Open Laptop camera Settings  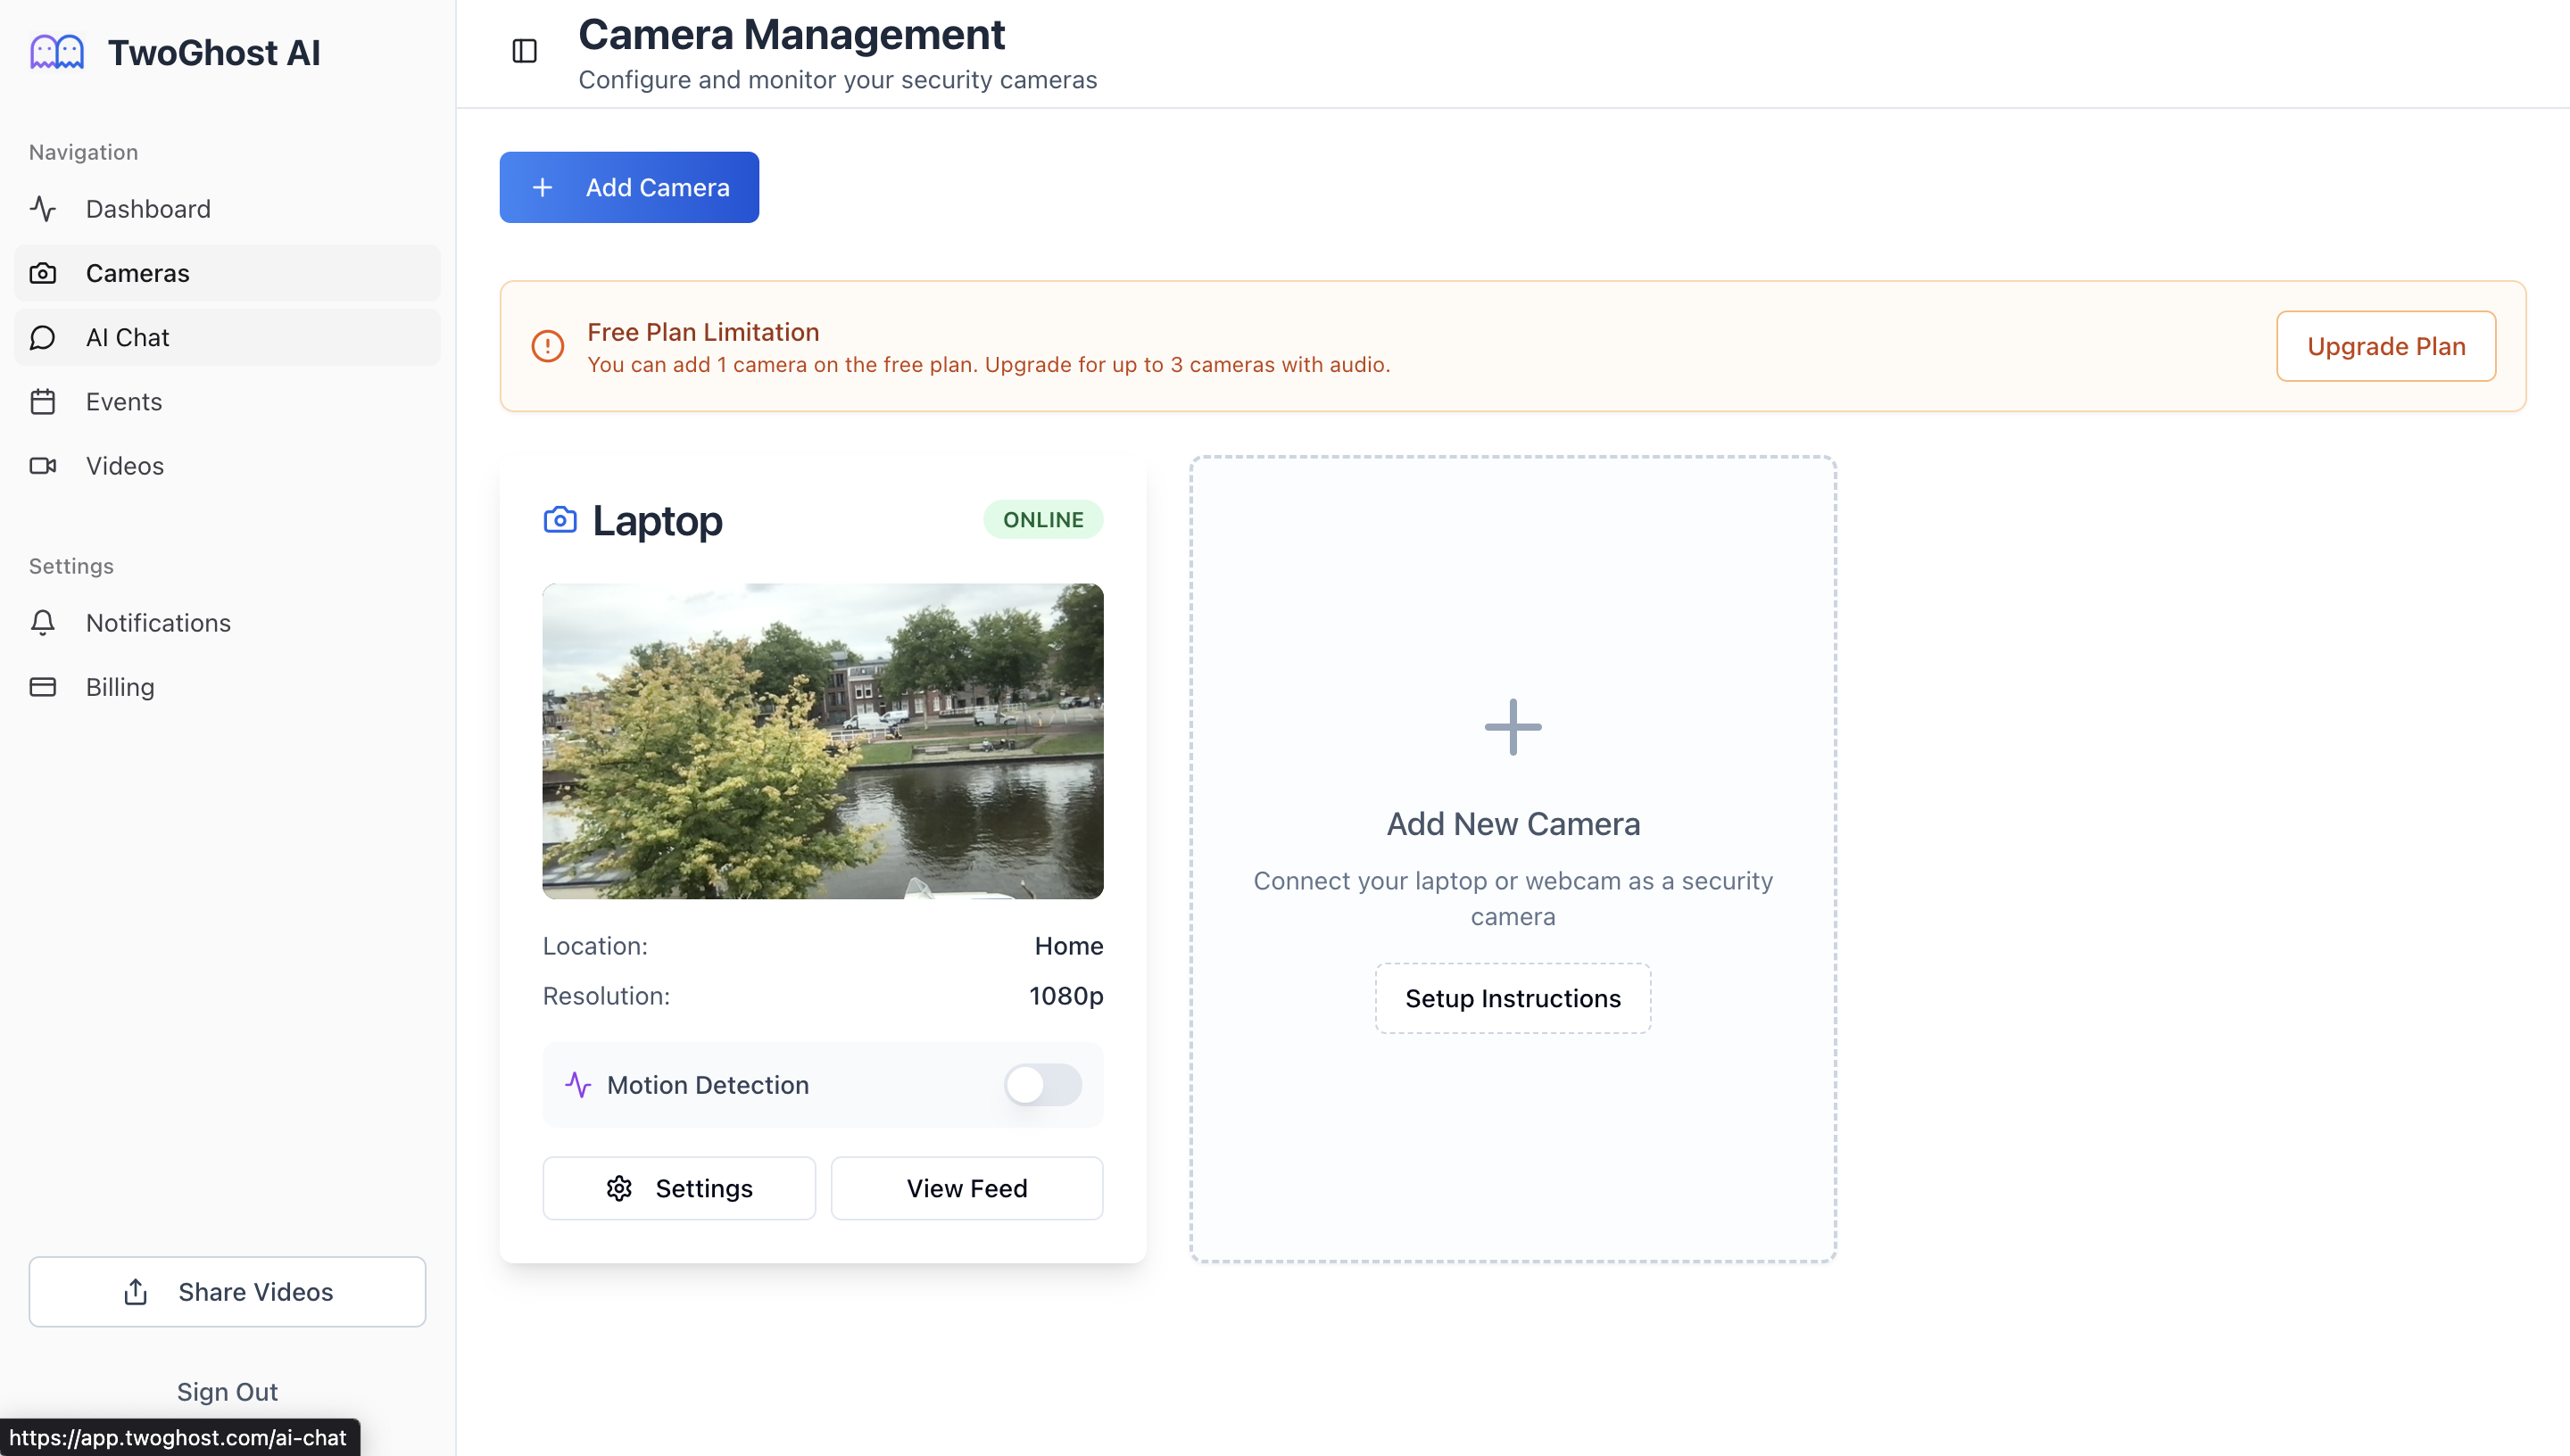679,1188
